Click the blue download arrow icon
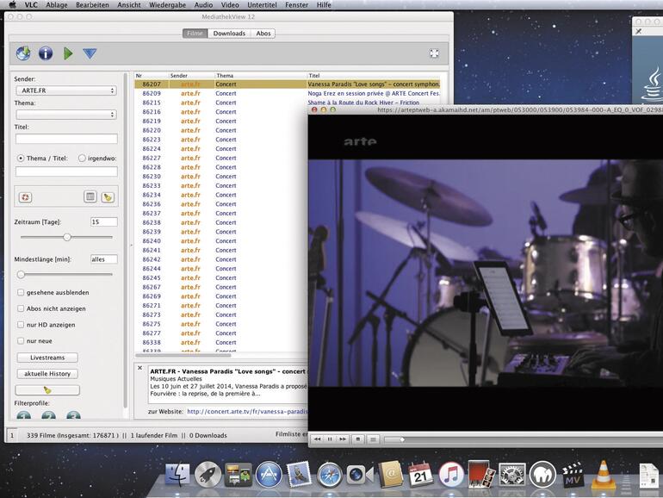This screenshot has height=498, width=663. click(90, 53)
